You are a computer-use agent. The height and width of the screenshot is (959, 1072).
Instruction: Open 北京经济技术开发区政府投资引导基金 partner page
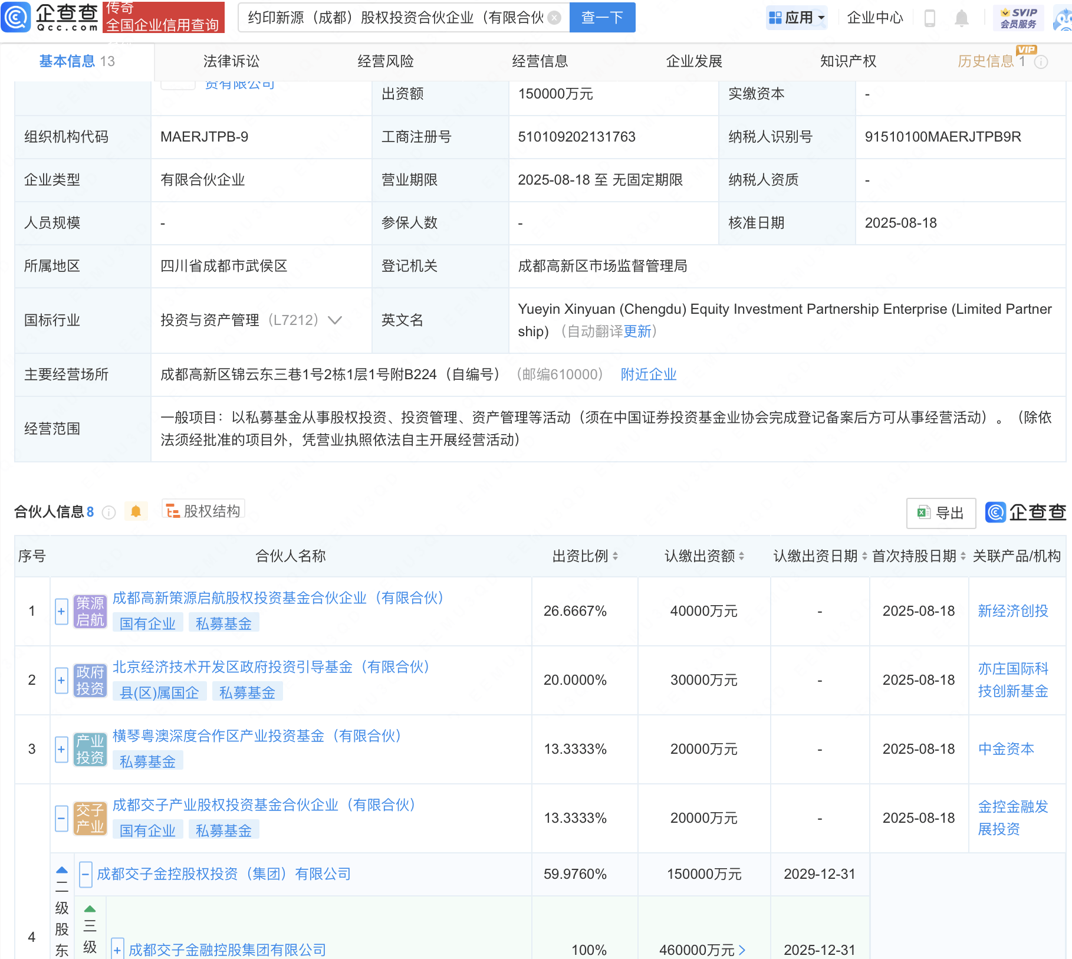pos(271,667)
